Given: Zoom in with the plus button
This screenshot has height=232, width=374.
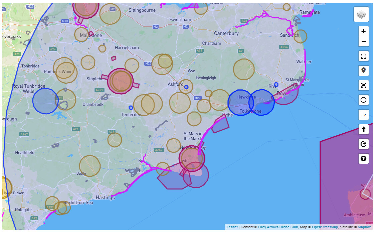Looking at the screenshot, I should 364,31.
